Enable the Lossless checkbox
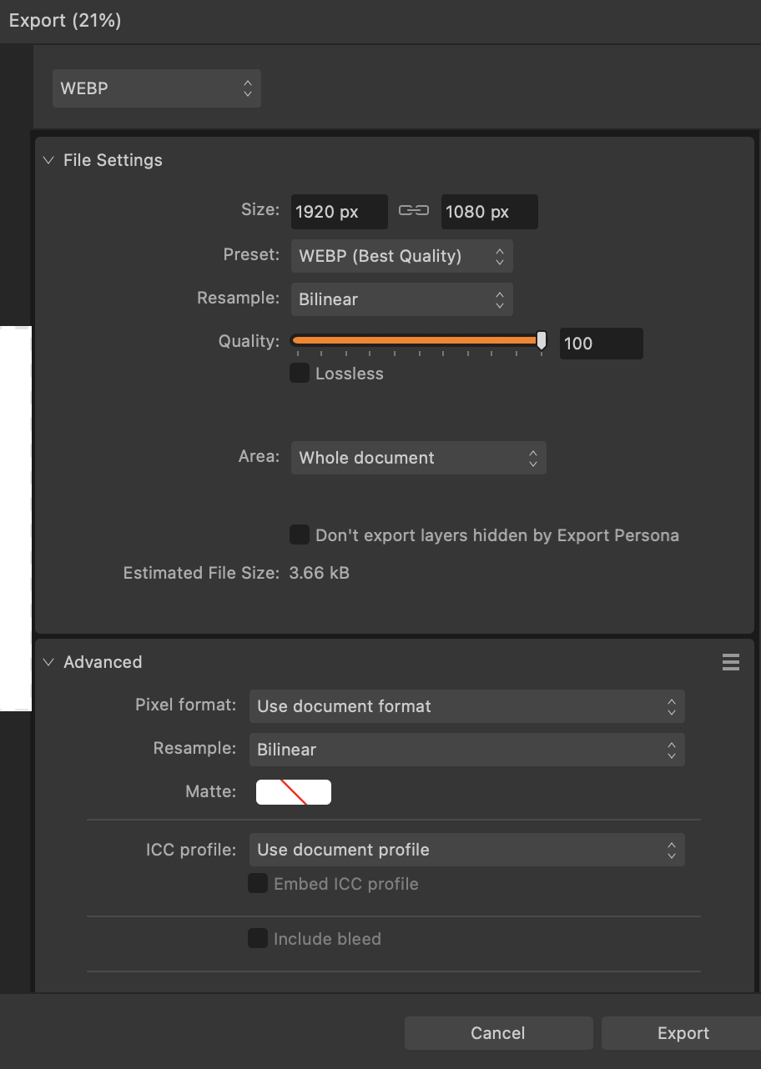Image resolution: width=761 pixels, height=1069 pixels. [x=300, y=373]
